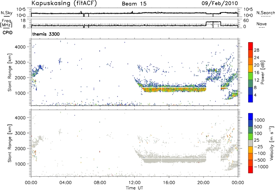Image resolution: width=275 pixels, height=190 pixels.
Task: Click the "12:00" time axis label
Action: 134,183
